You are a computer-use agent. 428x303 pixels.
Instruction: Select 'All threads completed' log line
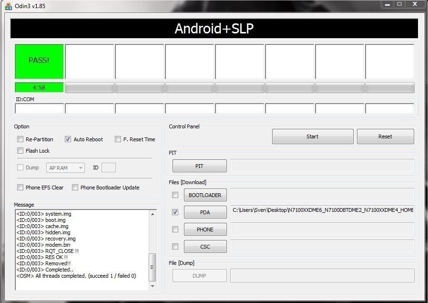pos(76,276)
